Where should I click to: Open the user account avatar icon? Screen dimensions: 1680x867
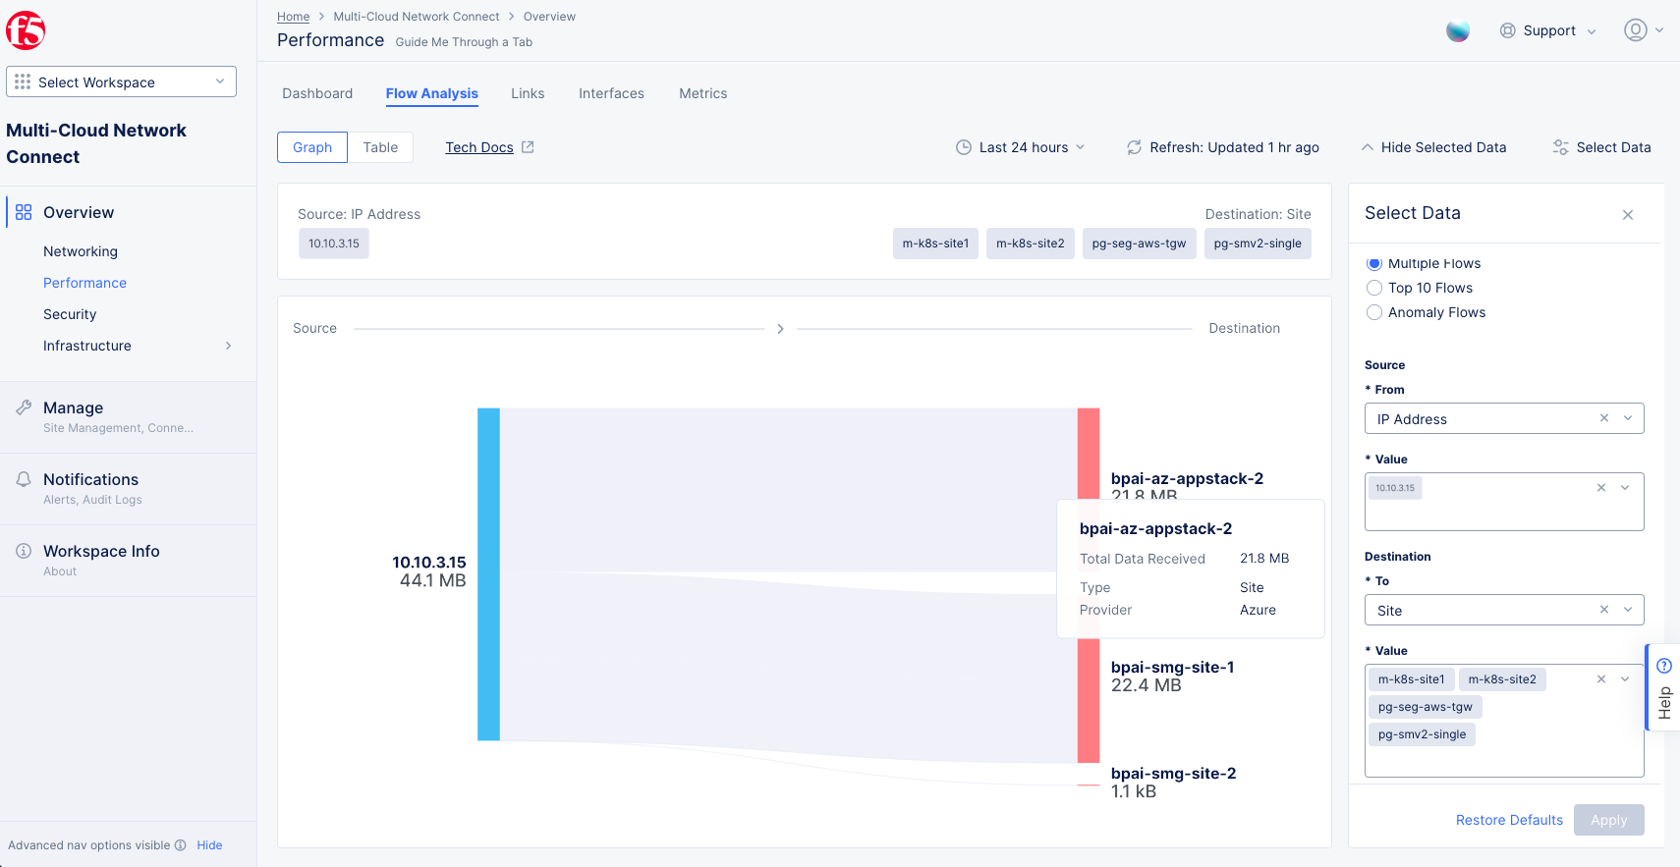point(1635,30)
